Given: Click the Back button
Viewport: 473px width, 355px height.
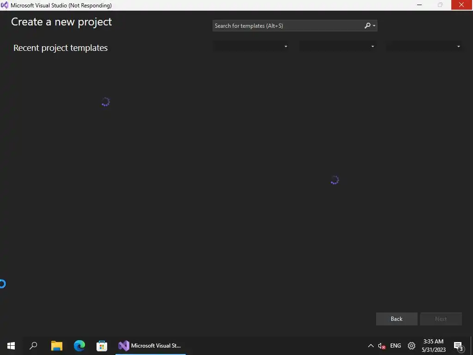Looking at the screenshot, I should [396, 319].
